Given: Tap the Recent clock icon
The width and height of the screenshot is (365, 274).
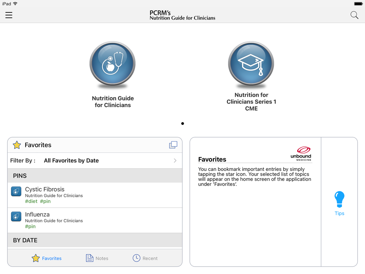Looking at the screenshot, I should (x=137, y=258).
